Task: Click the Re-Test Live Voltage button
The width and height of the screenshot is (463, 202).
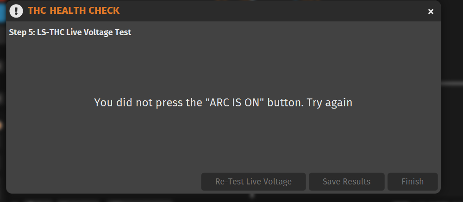Action: (x=253, y=181)
